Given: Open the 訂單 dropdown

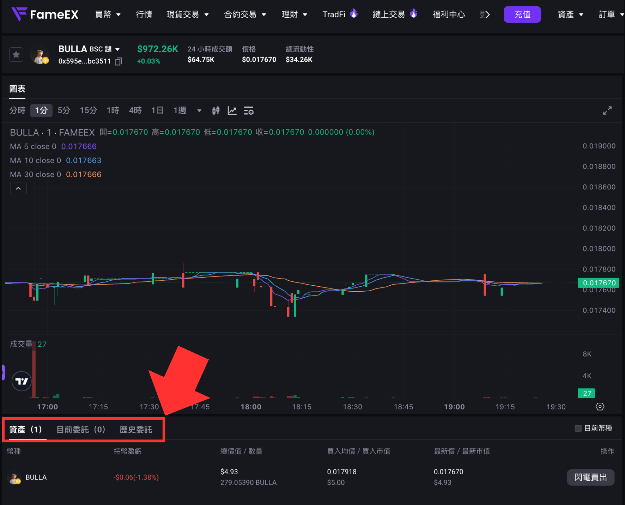Looking at the screenshot, I should coord(611,14).
